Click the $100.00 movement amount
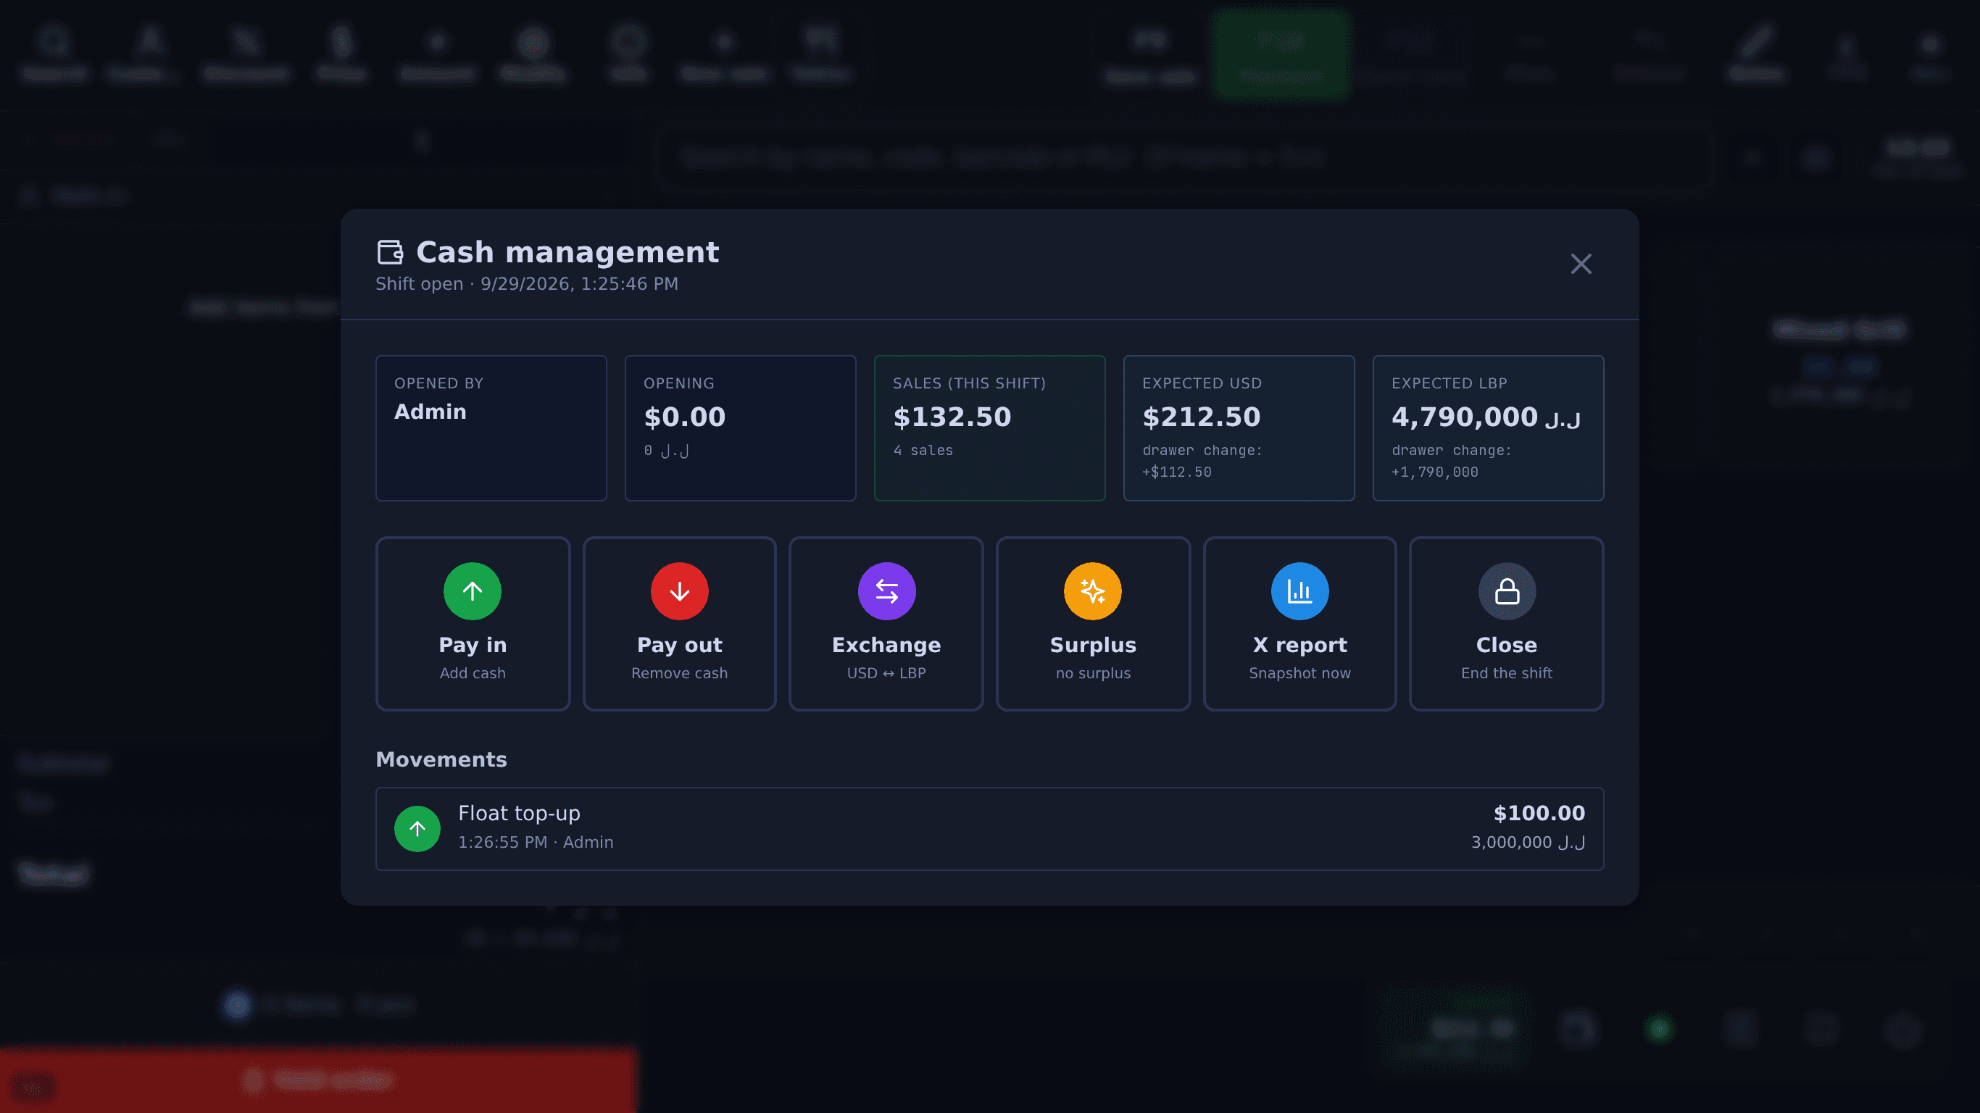The width and height of the screenshot is (1980, 1113). coord(1538,813)
